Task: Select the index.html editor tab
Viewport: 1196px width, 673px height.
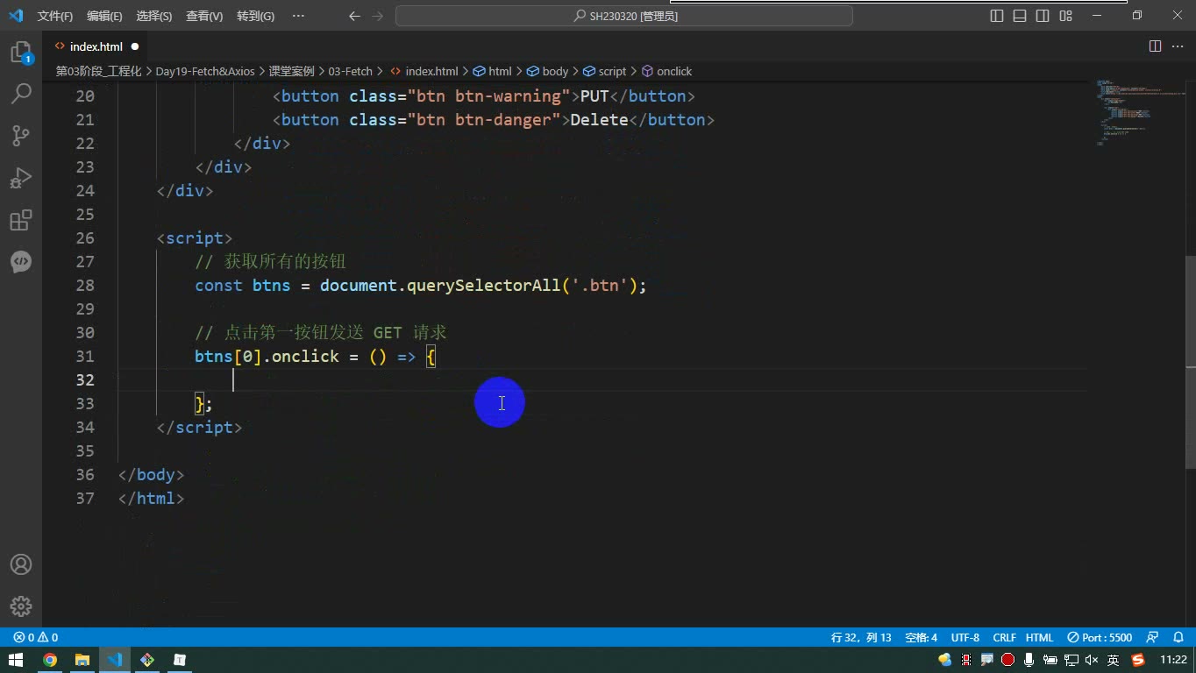Action: click(x=96, y=46)
